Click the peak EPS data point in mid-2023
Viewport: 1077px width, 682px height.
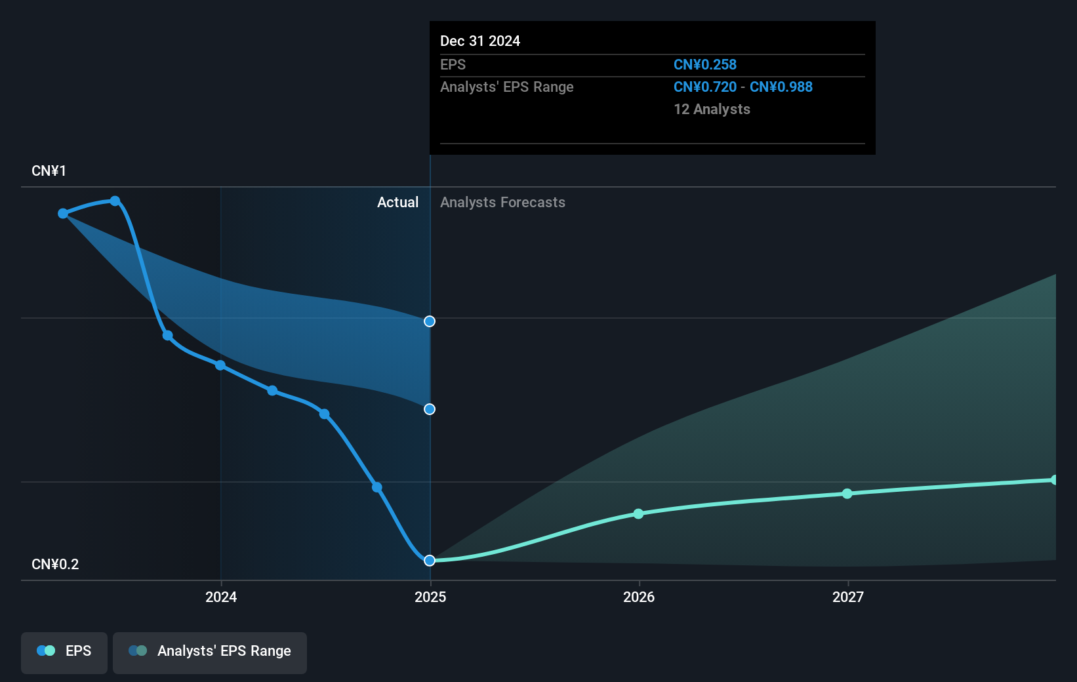tap(115, 201)
